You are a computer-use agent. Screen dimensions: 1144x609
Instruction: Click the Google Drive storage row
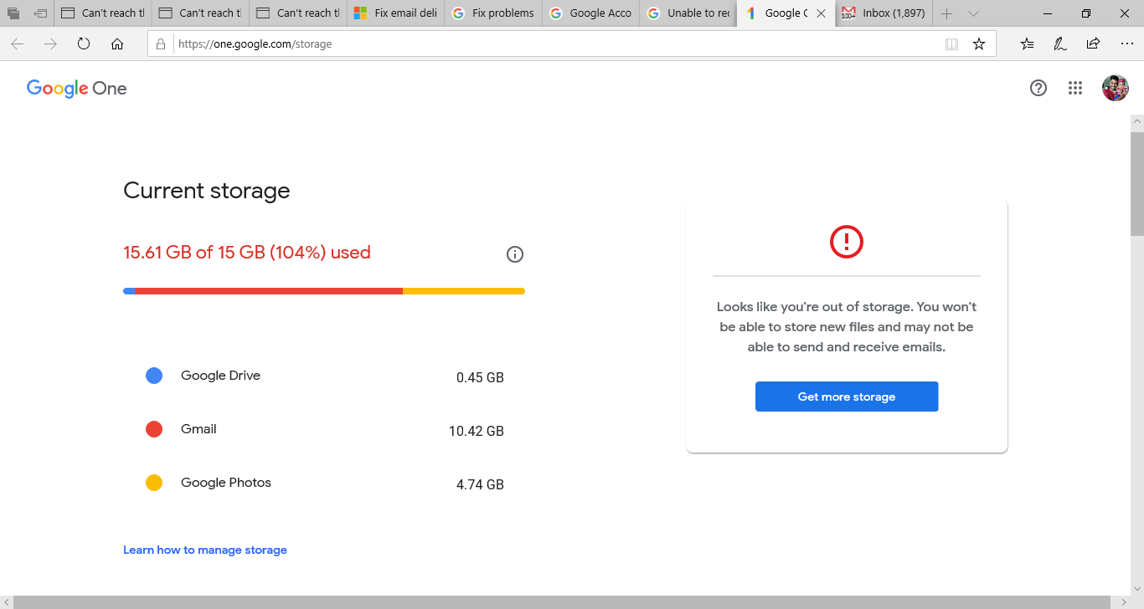(x=324, y=376)
